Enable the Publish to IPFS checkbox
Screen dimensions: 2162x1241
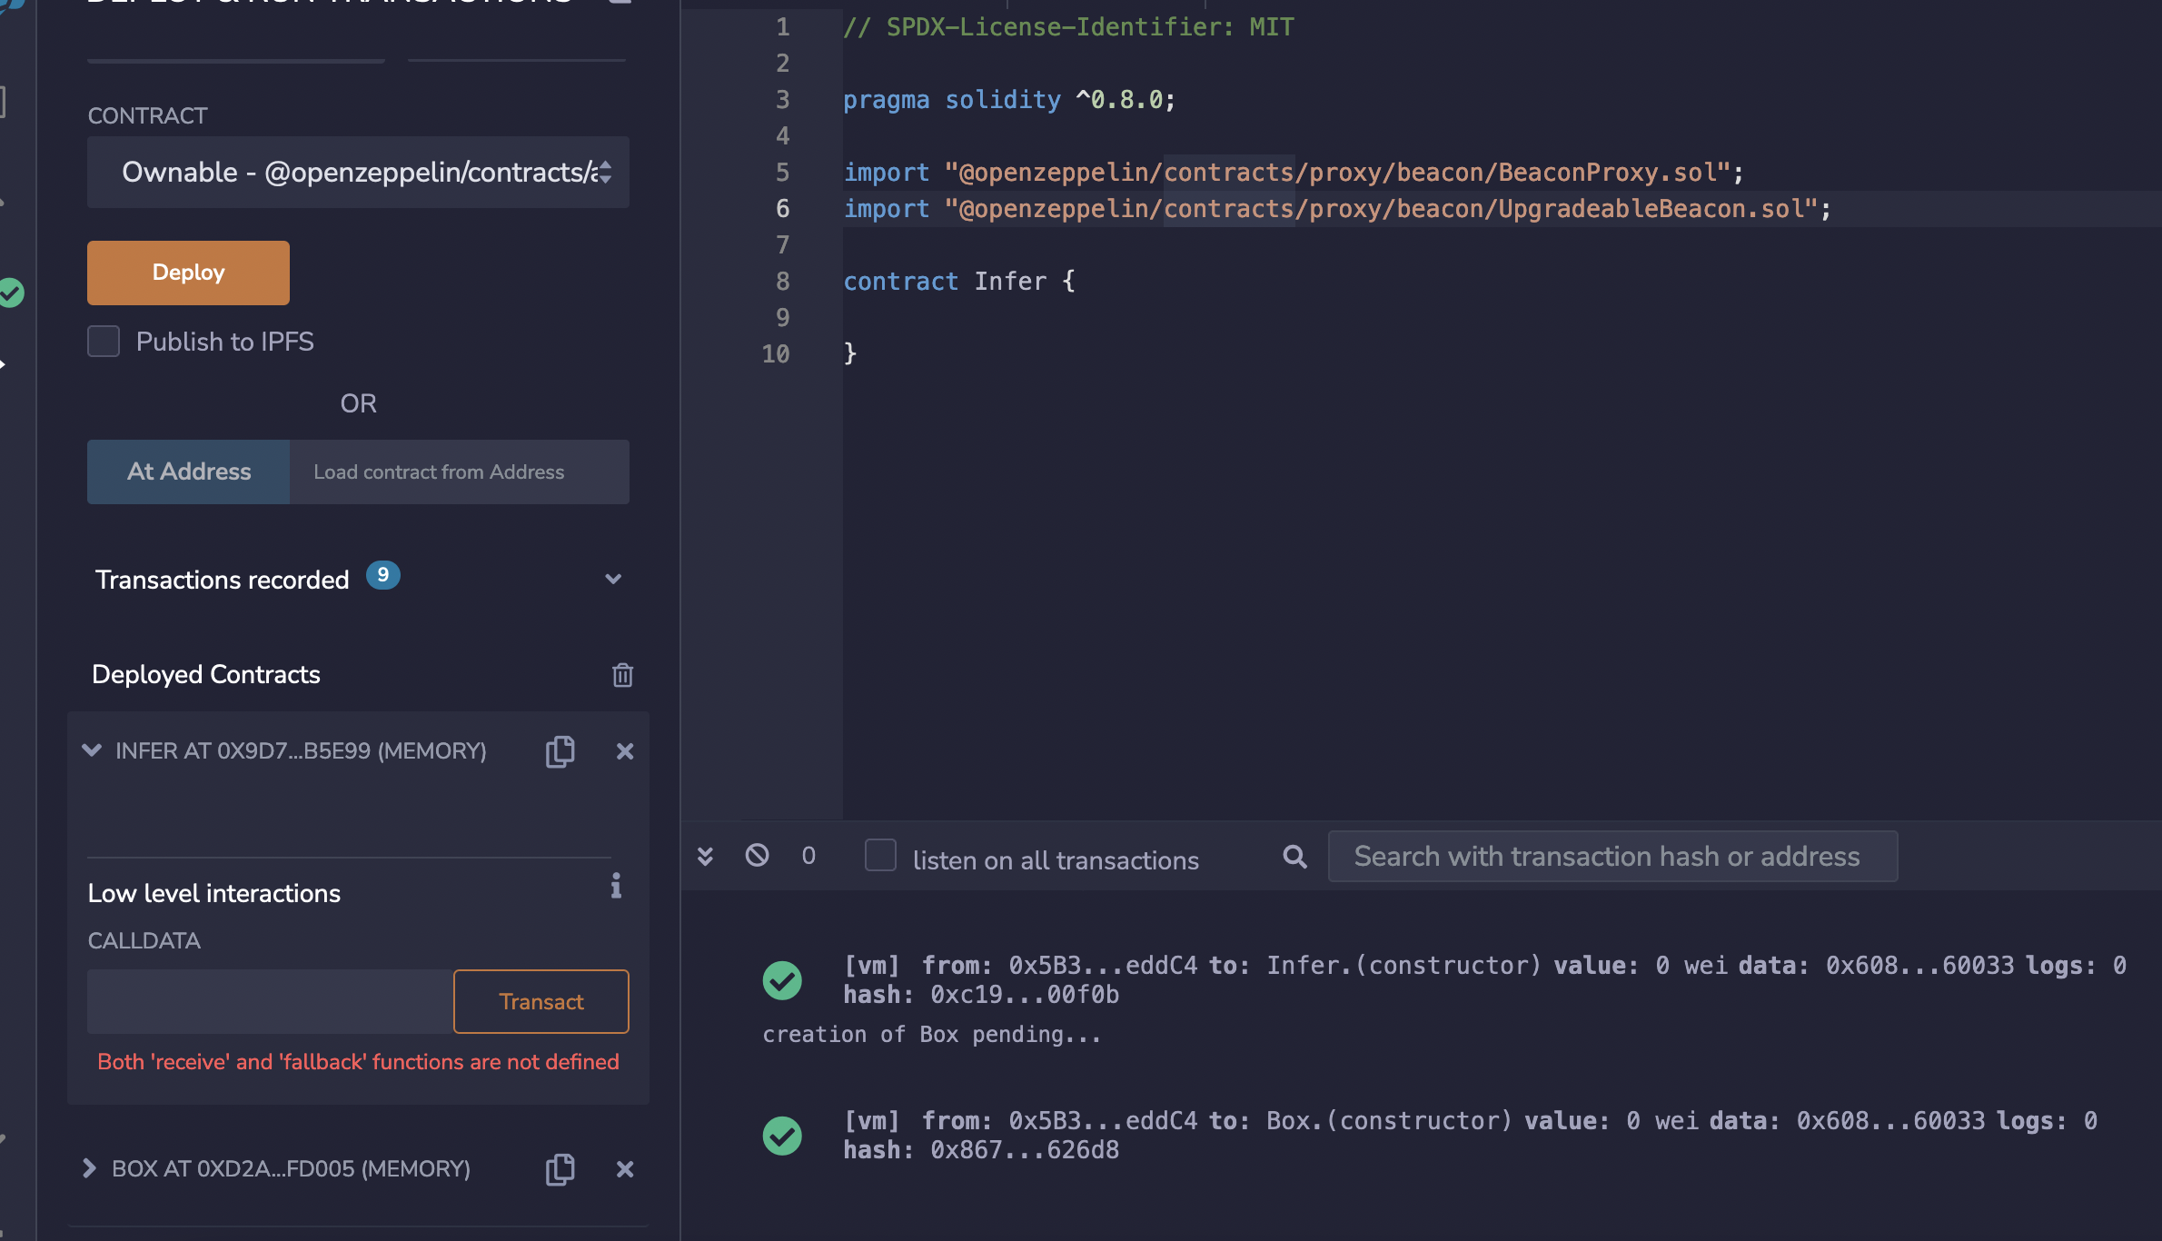tap(104, 342)
